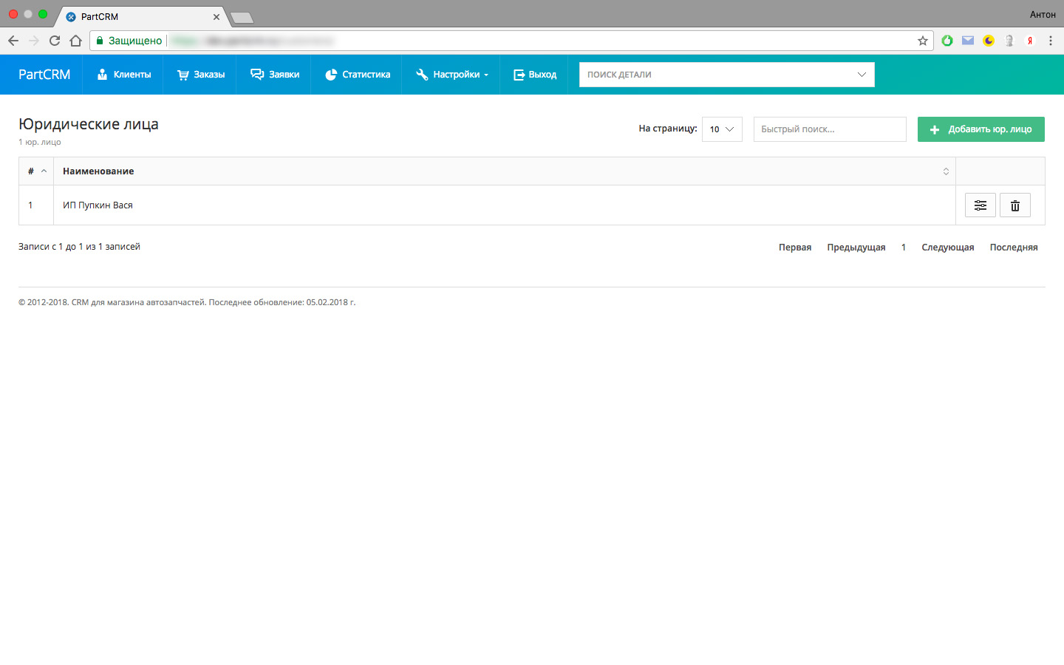The width and height of the screenshot is (1064, 665).
Task: Click the Yandex extension icon
Action: coord(1029,41)
